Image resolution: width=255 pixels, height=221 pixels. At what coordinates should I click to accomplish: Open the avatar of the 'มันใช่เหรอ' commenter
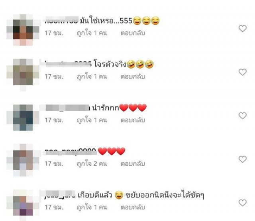pyautogui.click(x=23, y=30)
